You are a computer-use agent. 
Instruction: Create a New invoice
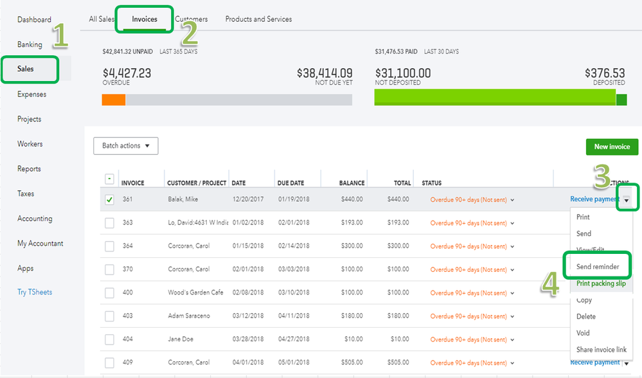(611, 147)
